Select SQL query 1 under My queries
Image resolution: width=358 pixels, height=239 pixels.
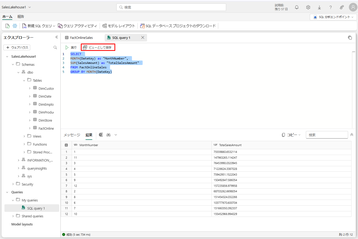point(32,208)
